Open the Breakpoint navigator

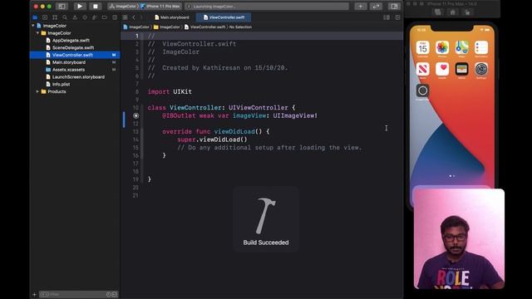pos(105,17)
